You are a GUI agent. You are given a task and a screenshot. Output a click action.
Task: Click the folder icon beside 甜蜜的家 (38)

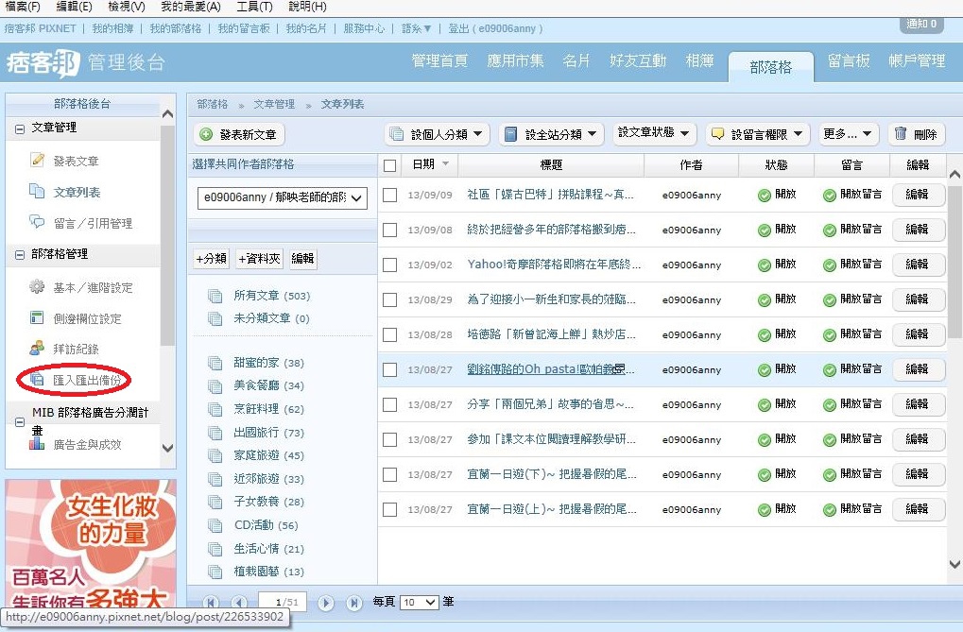click(x=215, y=363)
